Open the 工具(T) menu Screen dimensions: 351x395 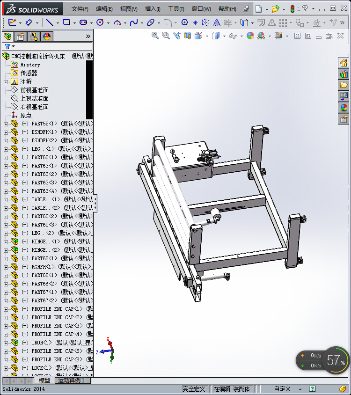click(176, 9)
